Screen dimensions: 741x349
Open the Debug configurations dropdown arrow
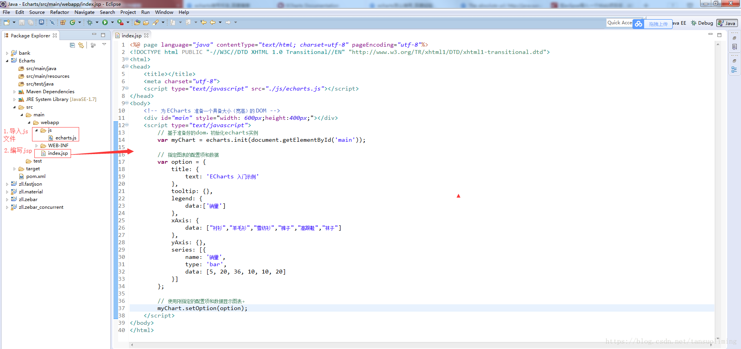(97, 23)
